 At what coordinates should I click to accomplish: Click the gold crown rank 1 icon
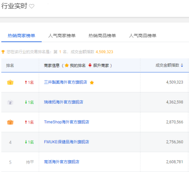(x=10, y=82)
